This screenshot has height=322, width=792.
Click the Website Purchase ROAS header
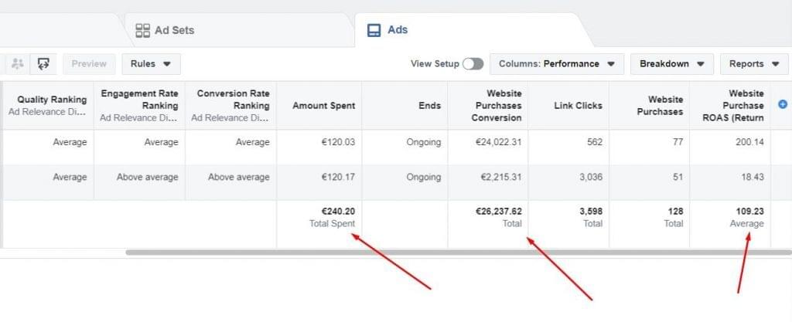[x=746, y=106]
